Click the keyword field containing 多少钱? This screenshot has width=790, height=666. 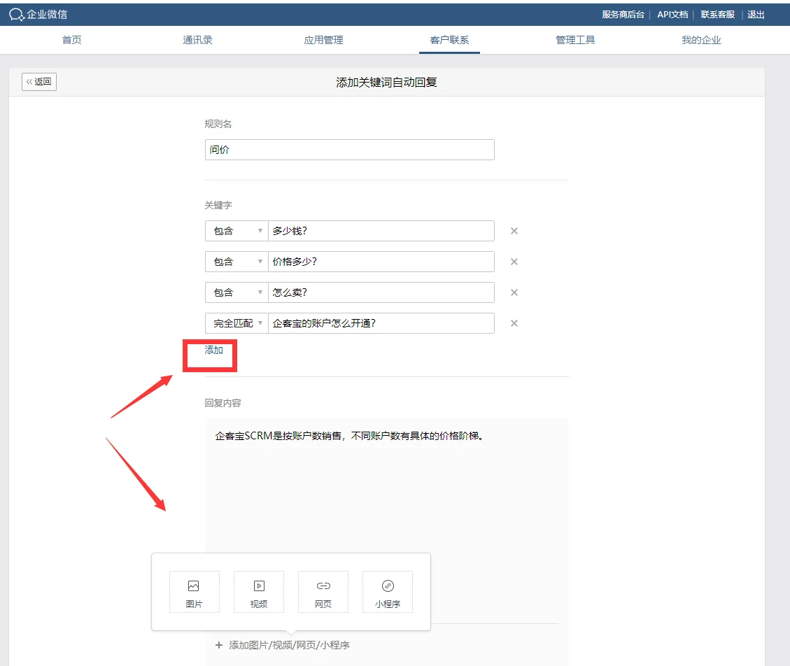381,231
